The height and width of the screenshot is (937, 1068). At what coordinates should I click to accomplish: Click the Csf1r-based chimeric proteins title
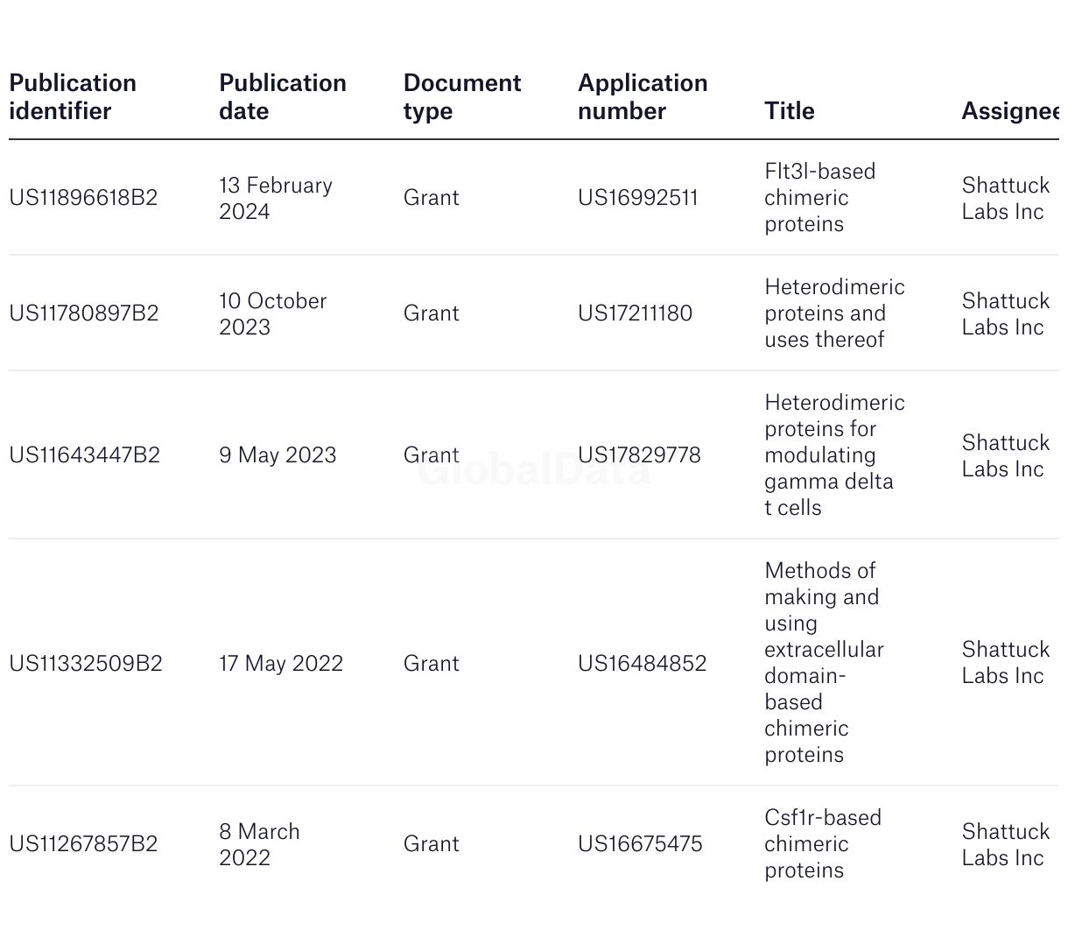(823, 844)
